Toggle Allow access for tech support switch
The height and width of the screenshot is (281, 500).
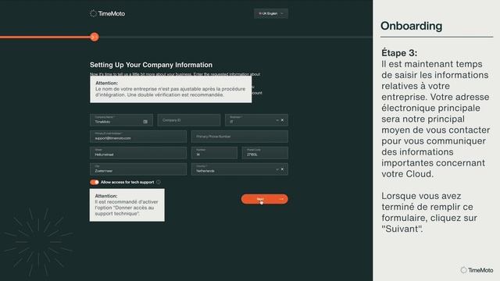(x=95, y=182)
